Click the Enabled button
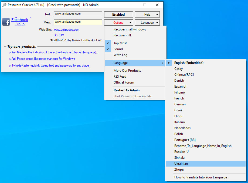Screen dimensions: 248x183 point(119,15)
